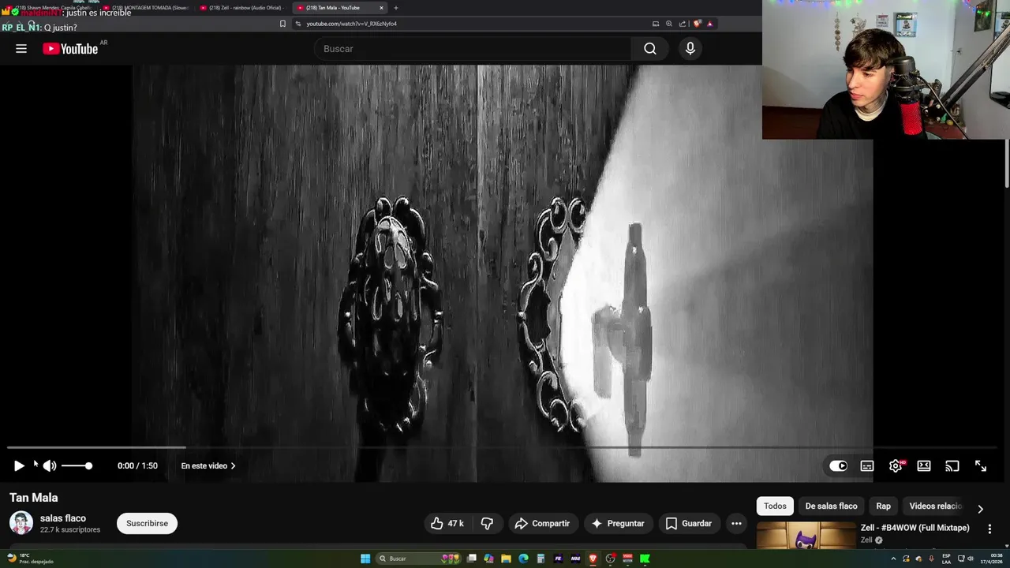1010x568 pixels.
Task: Switch to the MONTAGEM TOMADA tab
Action: [146, 8]
